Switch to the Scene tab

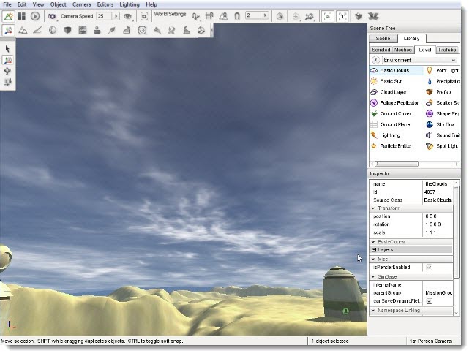[383, 38]
